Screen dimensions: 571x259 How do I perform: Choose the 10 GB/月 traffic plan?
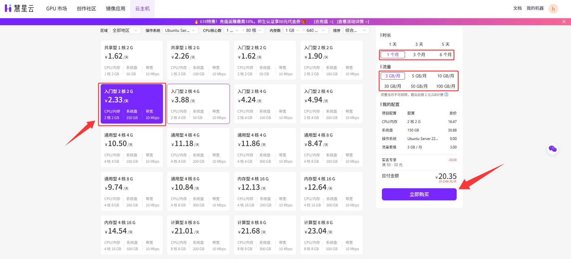click(x=445, y=76)
